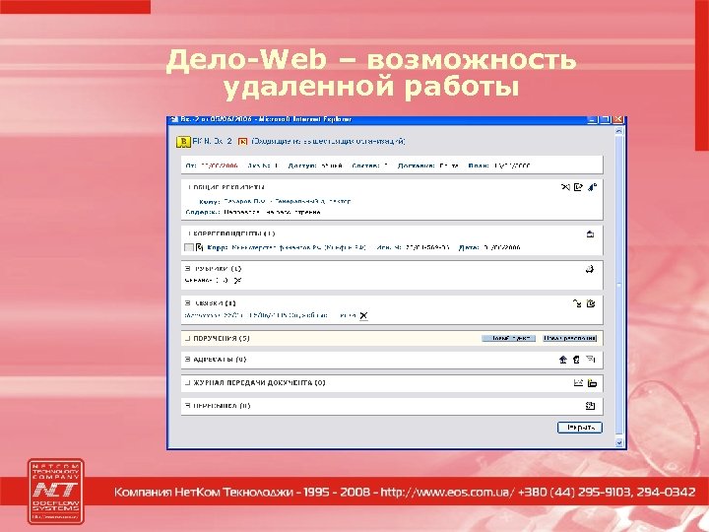Expand the Журнал передачи документа (0) section
Viewport: 709px width, 532px height.
point(188,382)
